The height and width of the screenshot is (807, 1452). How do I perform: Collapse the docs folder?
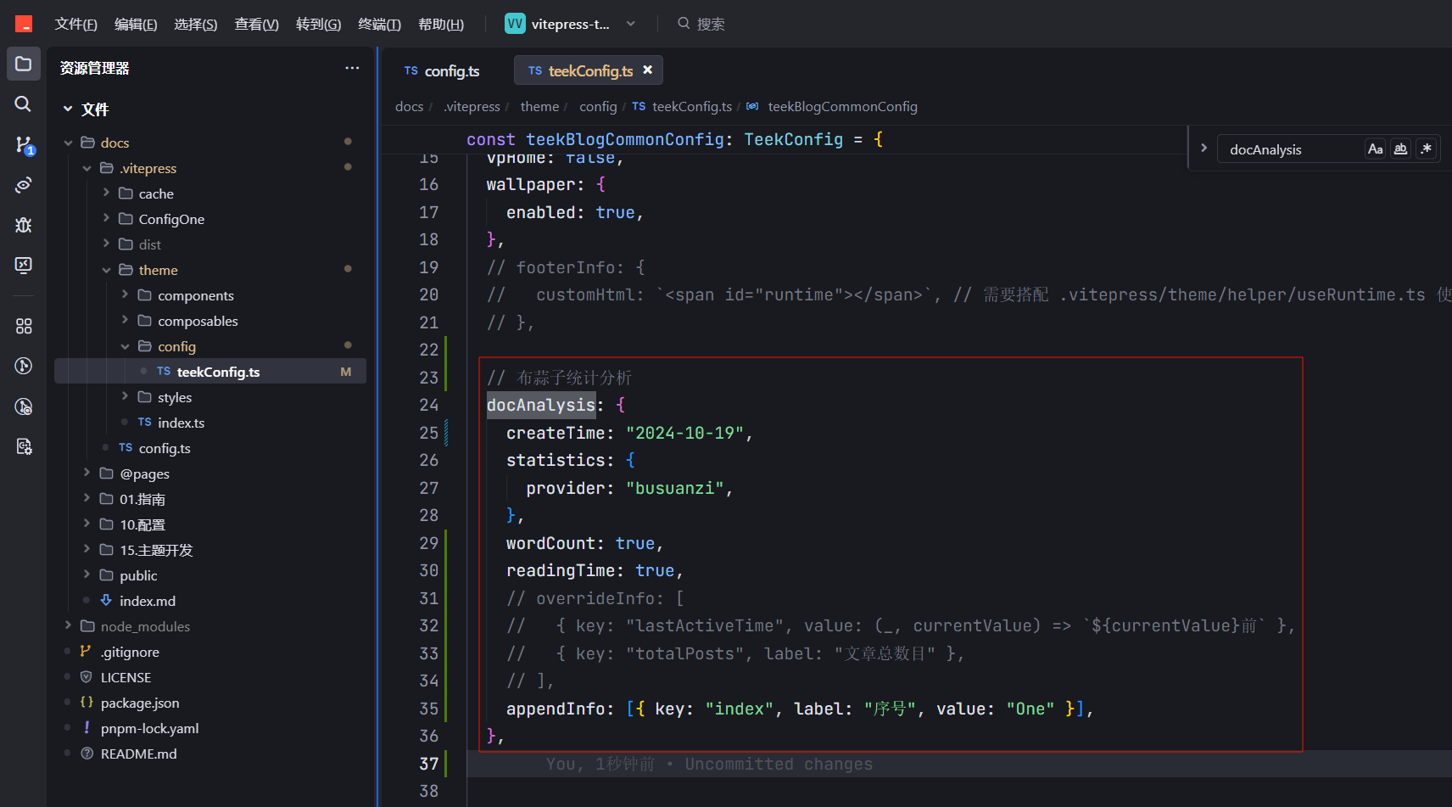68,143
